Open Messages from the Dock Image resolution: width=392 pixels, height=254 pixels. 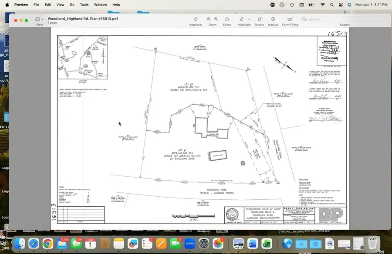pyautogui.click(x=76, y=243)
